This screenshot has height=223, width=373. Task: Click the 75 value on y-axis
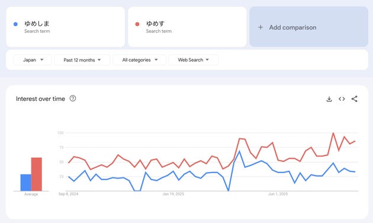pyautogui.click(x=62, y=148)
